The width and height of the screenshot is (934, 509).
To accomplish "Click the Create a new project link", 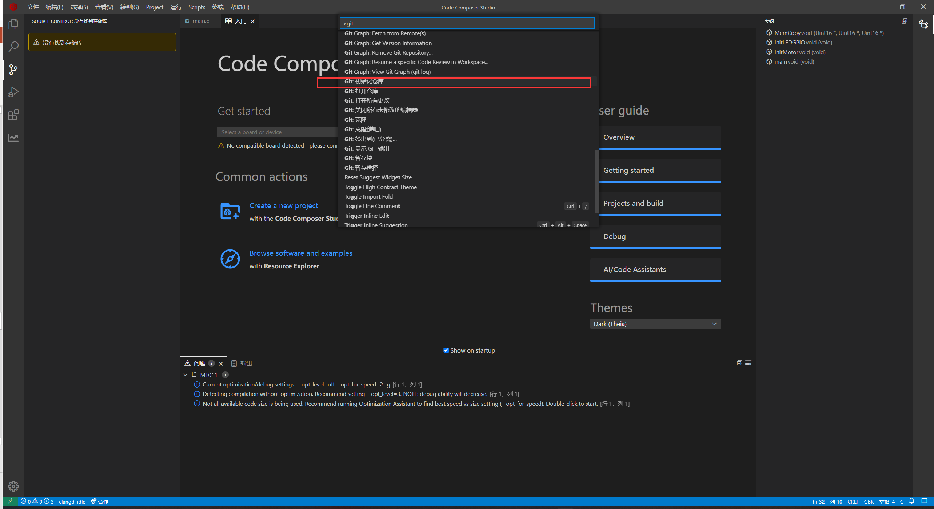I will (284, 205).
